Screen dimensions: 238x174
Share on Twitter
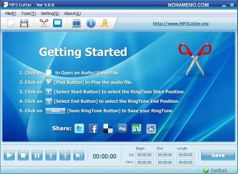[79, 129]
